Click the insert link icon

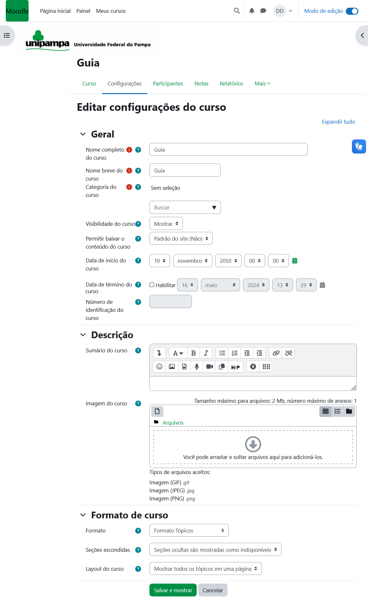[276, 353]
